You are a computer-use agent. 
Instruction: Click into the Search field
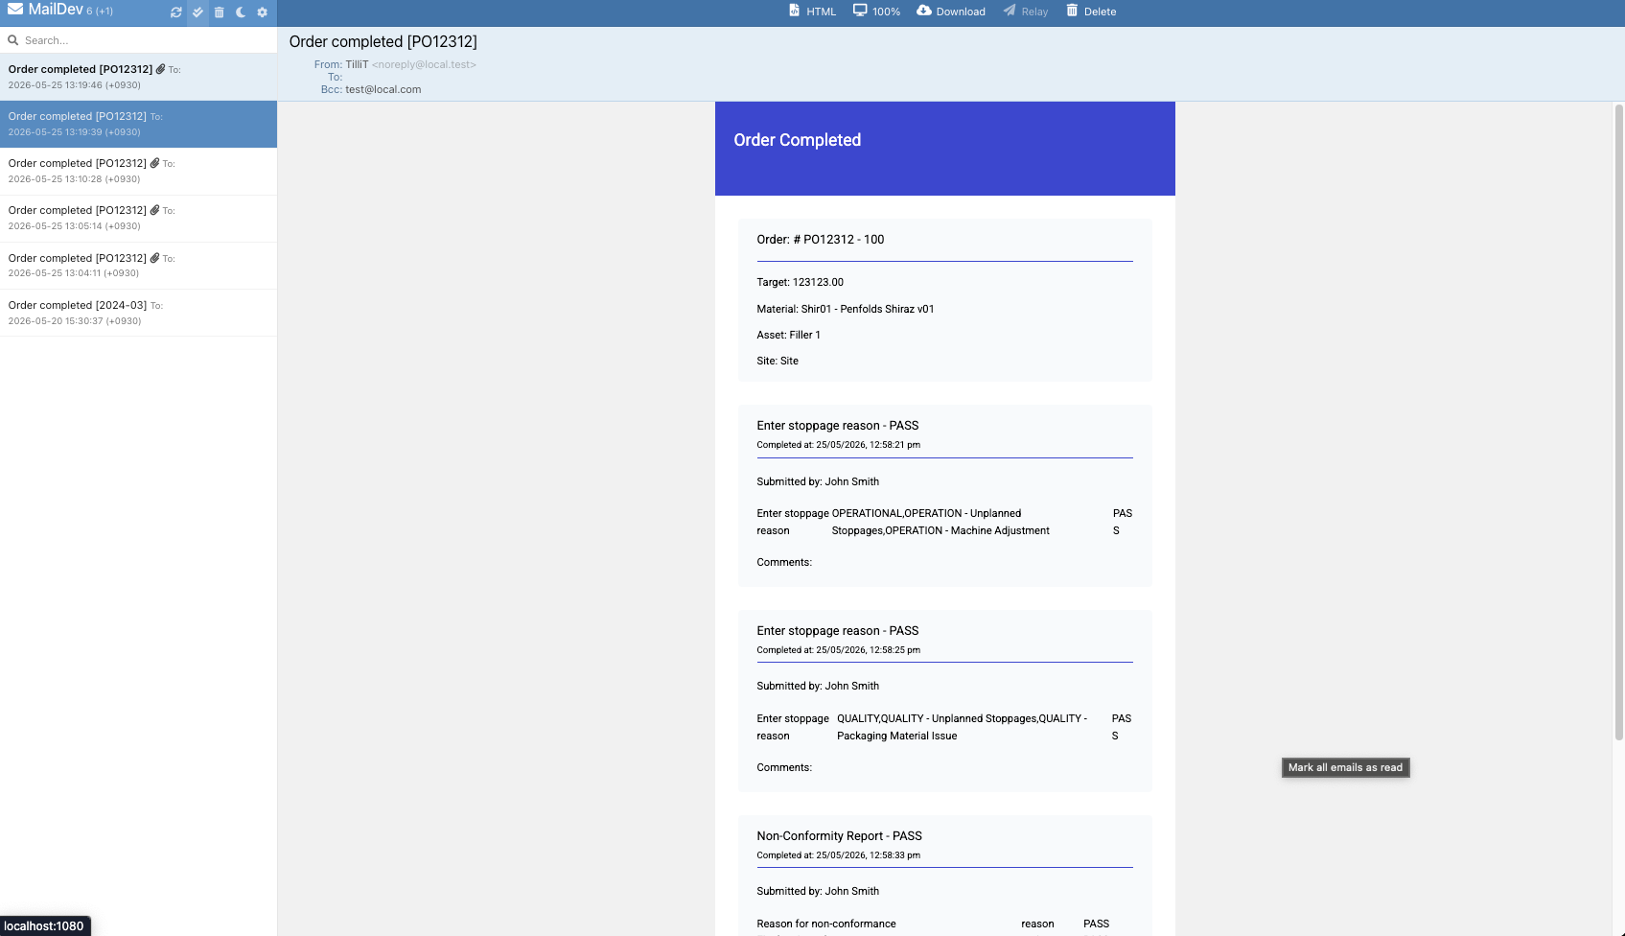[x=138, y=40]
